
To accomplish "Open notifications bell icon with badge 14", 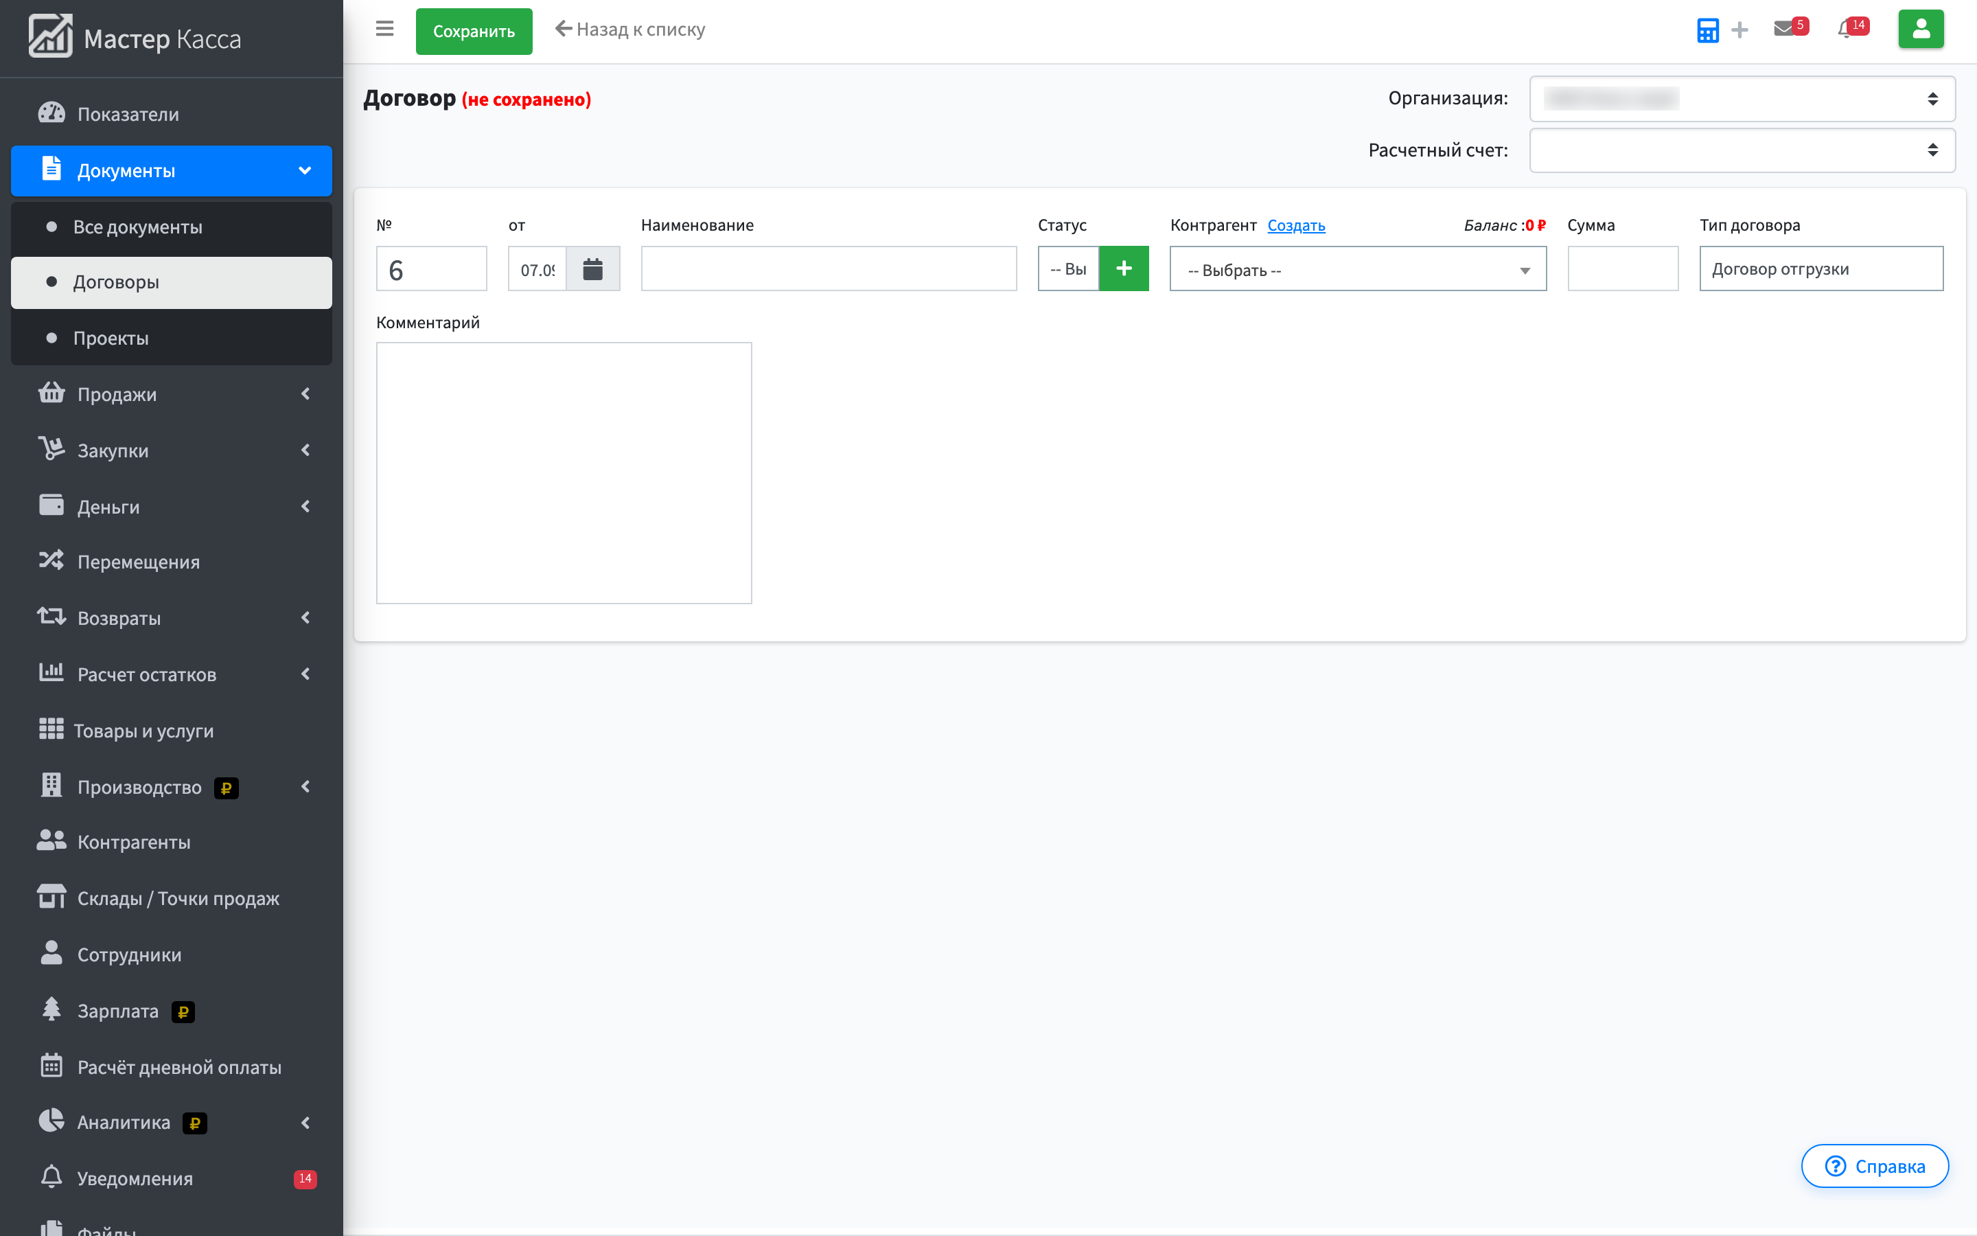I will pyautogui.click(x=1852, y=29).
